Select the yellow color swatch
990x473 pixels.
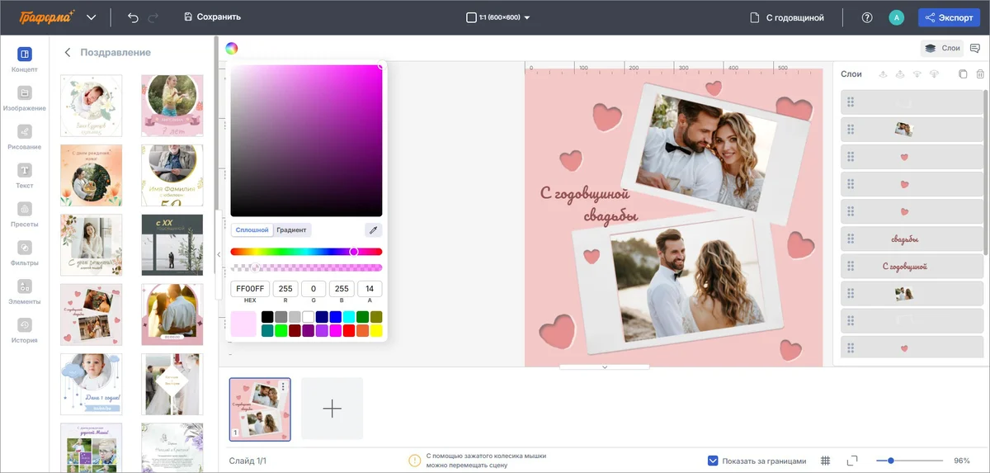coord(376,331)
